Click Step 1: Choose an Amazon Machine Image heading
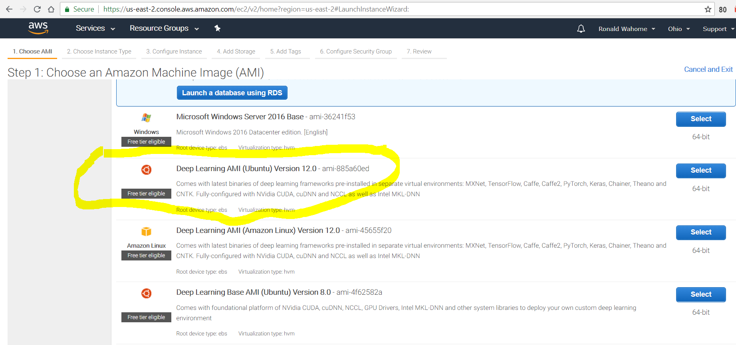 pyautogui.click(x=136, y=73)
